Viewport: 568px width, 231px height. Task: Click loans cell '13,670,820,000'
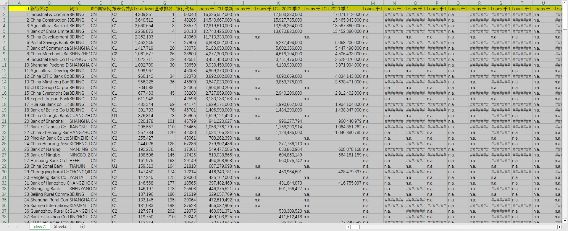point(278,31)
